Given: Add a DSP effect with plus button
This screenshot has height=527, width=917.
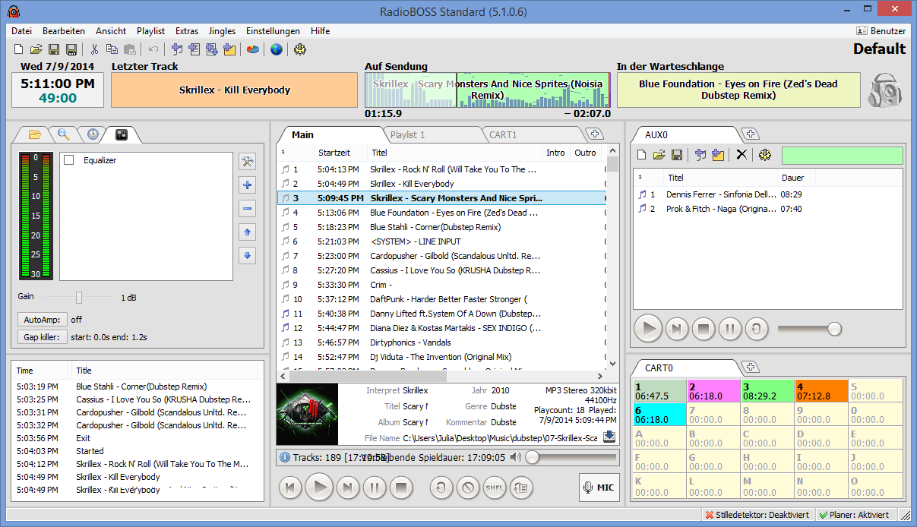Looking at the screenshot, I should (x=247, y=185).
